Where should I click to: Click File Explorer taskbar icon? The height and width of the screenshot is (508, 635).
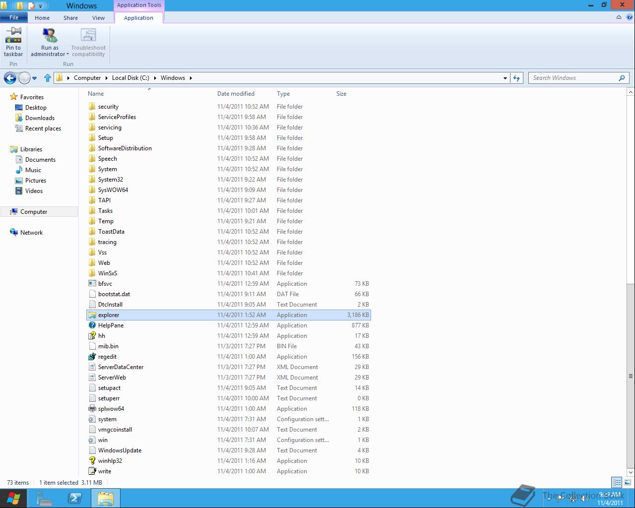click(105, 498)
